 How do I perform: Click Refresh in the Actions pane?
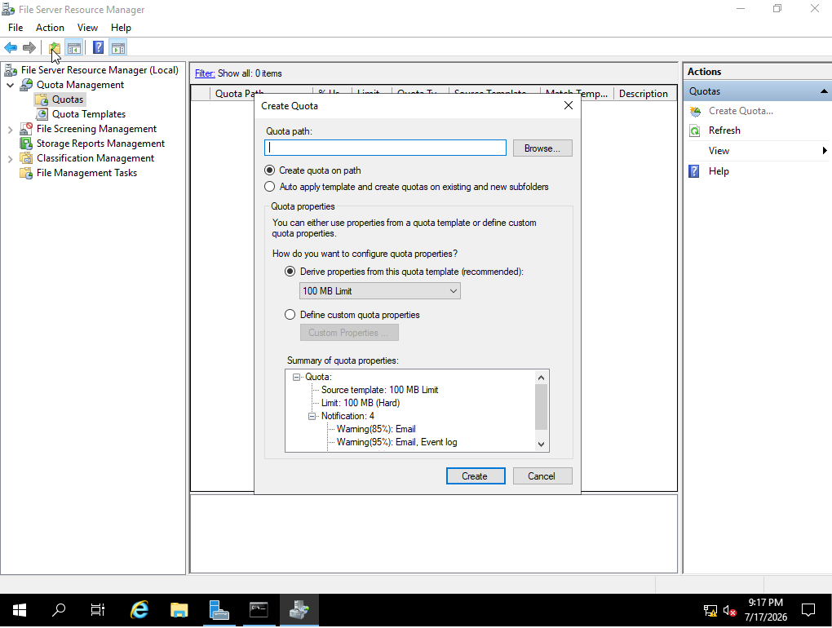(x=724, y=130)
